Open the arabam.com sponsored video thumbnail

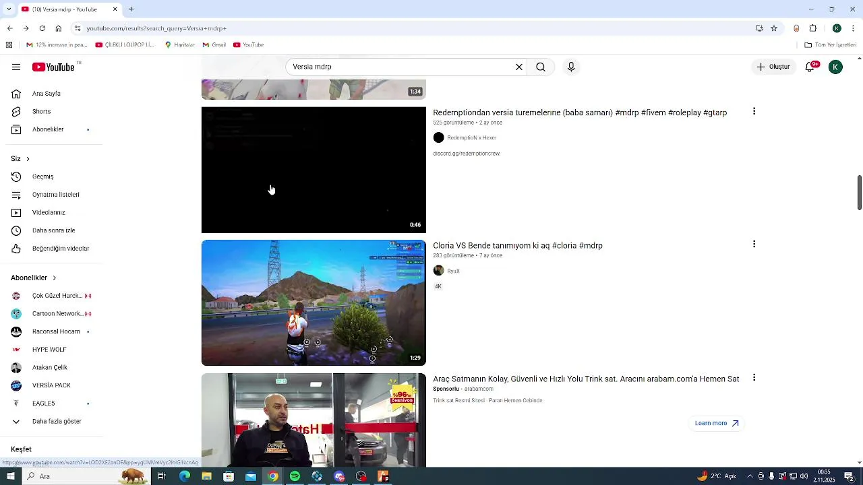314,420
